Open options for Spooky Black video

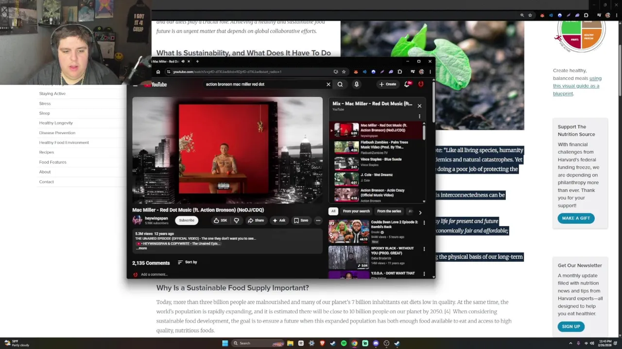point(424,249)
